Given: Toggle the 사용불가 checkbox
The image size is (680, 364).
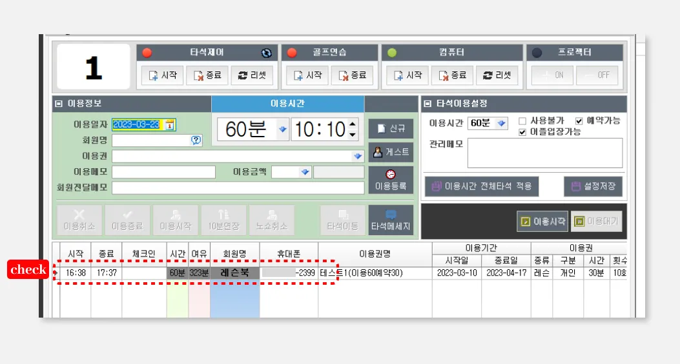Looking at the screenshot, I should 522,121.
